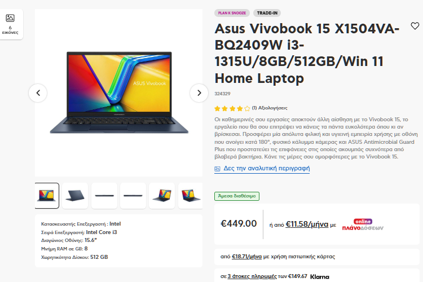Select the fourth side-profile thumbnail
Image resolution: width=423 pixels, height=282 pixels.
pyautogui.click(x=133, y=196)
